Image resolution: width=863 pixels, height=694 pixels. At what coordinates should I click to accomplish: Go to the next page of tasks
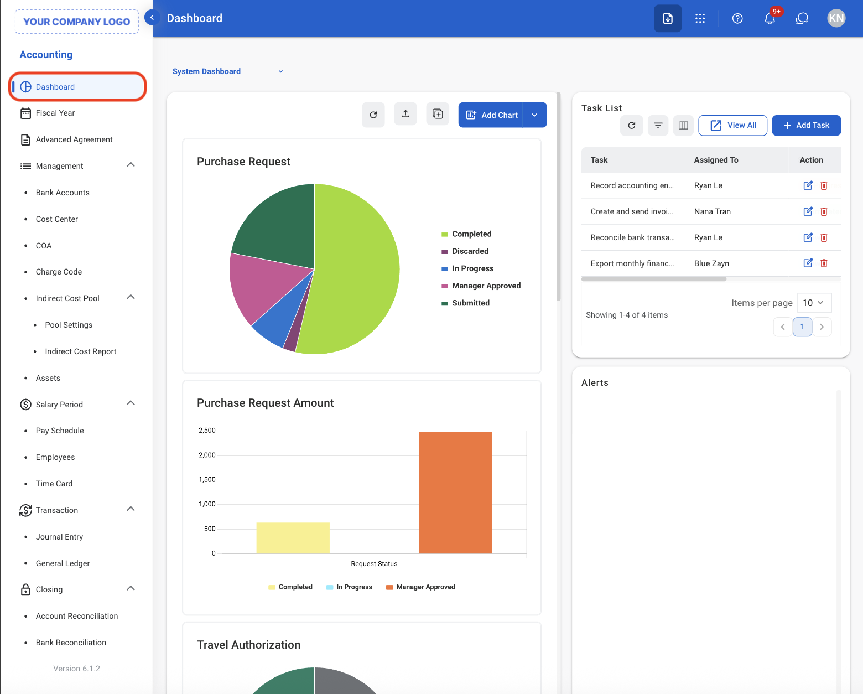(x=822, y=327)
